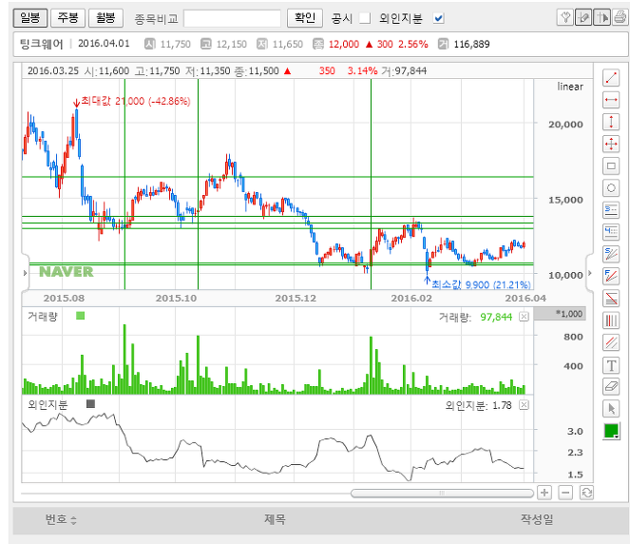Select the horizontal line drawing tool
The height and width of the screenshot is (544, 630).
click(611, 100)
